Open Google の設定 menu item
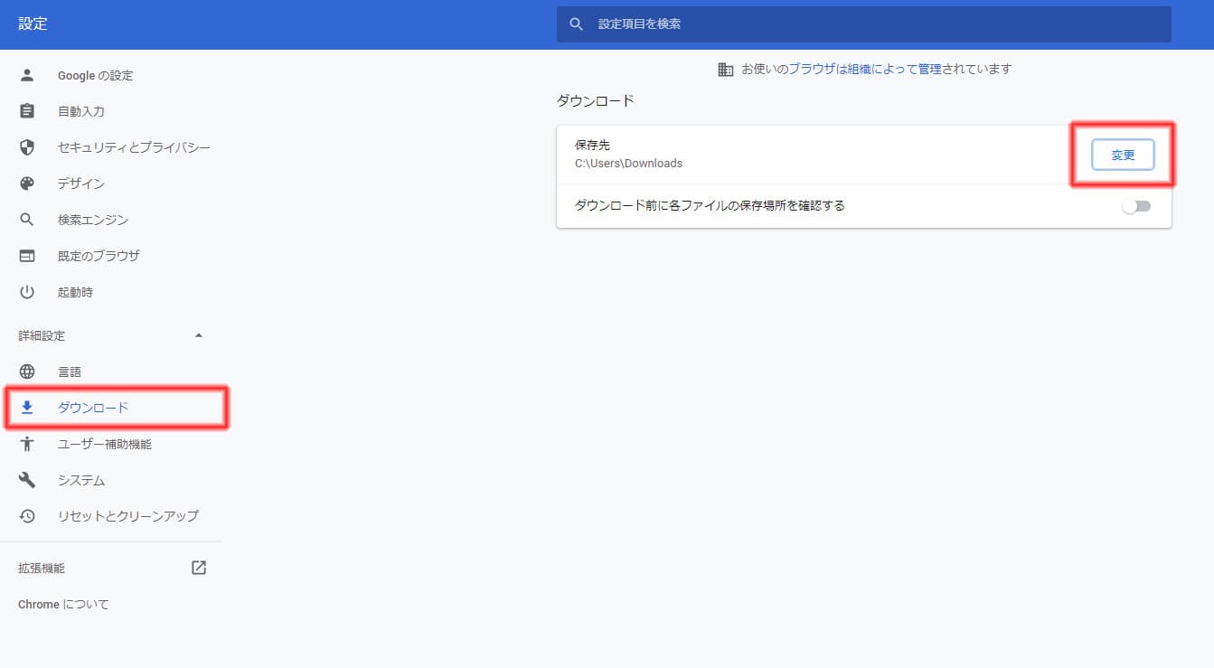1214x668 pixels. click(x=95, y=75)
